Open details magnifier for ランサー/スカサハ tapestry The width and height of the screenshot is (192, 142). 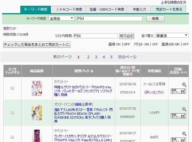184,134
